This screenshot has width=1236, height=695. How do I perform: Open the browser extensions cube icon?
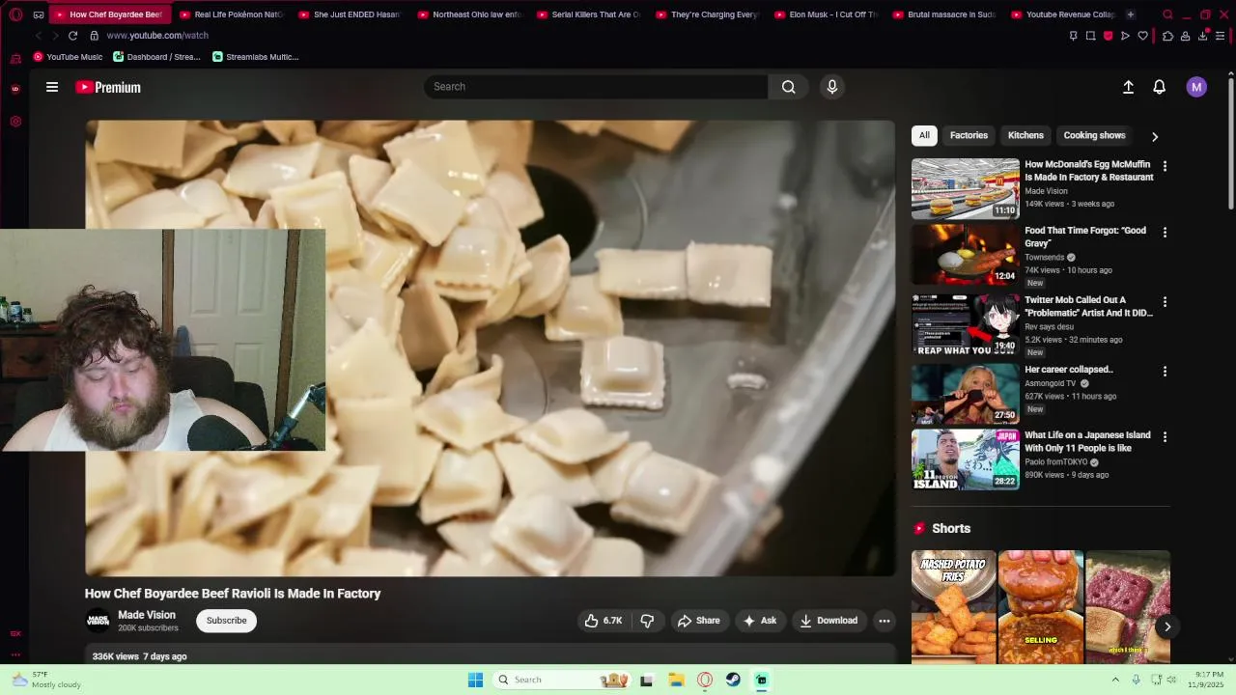coord(1167,36)
